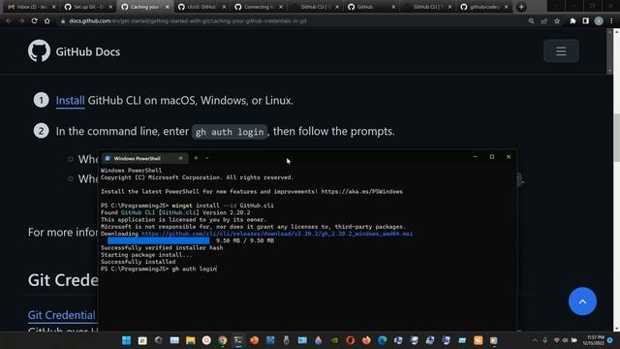This screenshot has width=620, height=349.
Task: Maximize the PowerShell window
Action: pos(492,157)
